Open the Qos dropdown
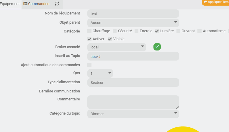 point(100,73)
